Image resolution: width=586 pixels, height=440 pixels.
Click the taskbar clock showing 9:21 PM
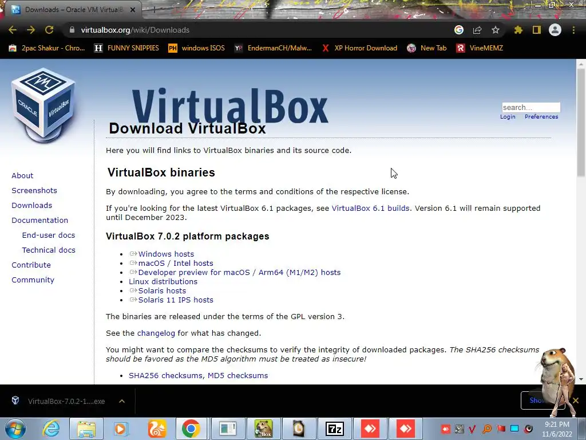557,429
